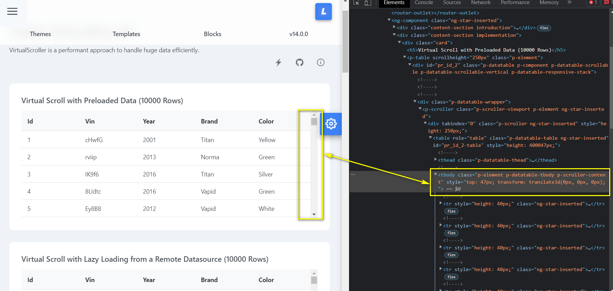Click the White color cell
The image size is (613, 291).
click(266, 209)
